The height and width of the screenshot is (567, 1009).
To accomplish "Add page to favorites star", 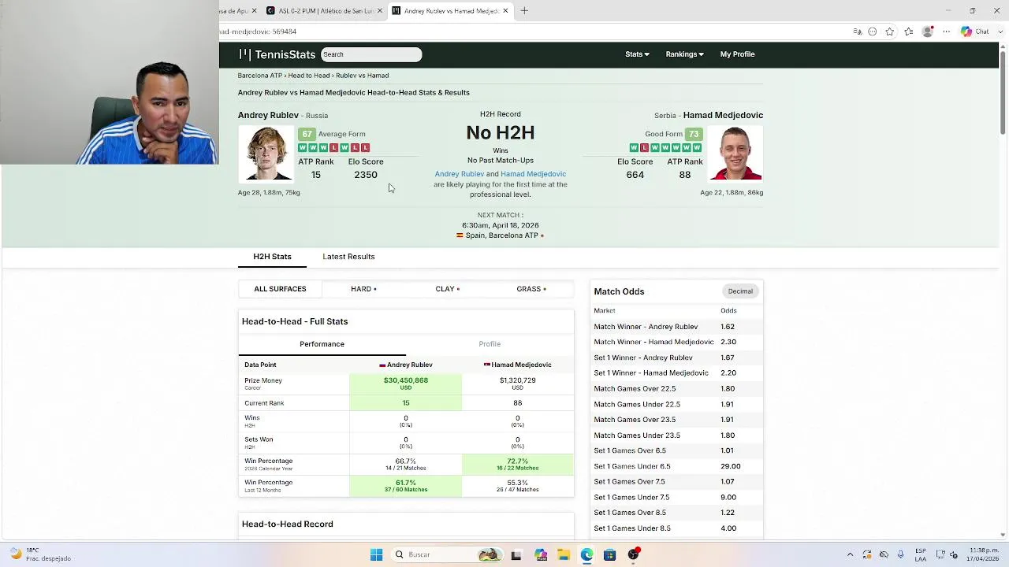I will coord(890,31).
